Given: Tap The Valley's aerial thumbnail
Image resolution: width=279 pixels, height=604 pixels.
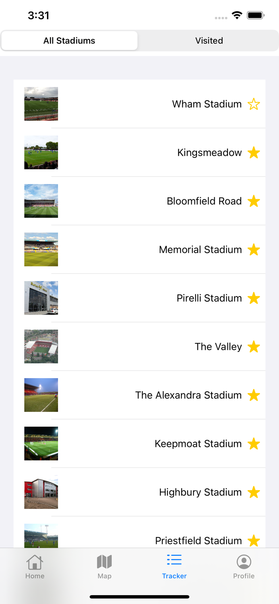Looking at the screenshot, I should click(x=41, y=347).
